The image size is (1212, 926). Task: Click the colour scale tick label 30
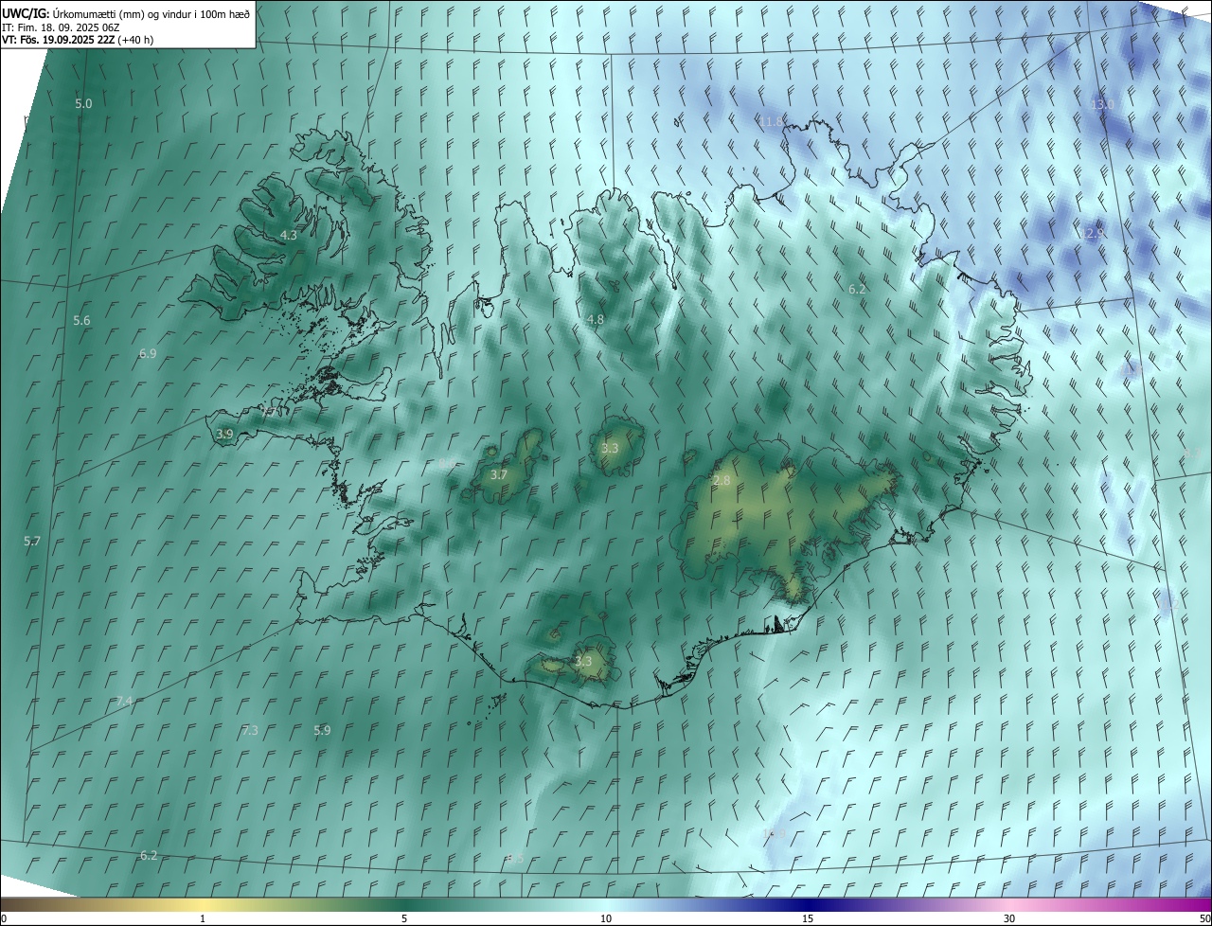point(1009,918)
